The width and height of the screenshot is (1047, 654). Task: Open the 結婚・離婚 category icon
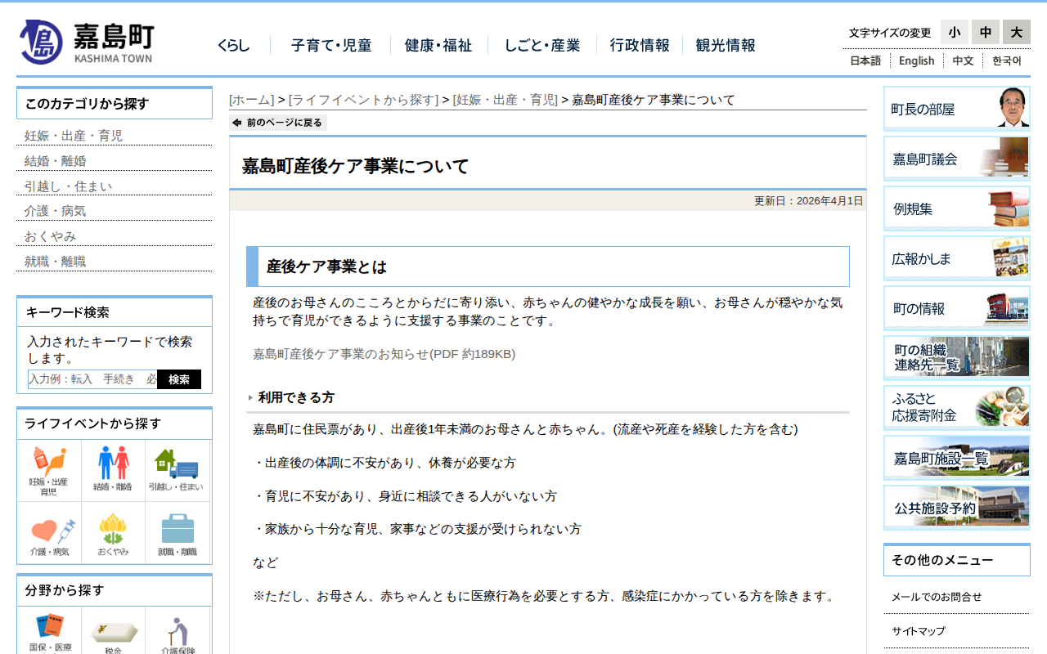click(114, 470)
